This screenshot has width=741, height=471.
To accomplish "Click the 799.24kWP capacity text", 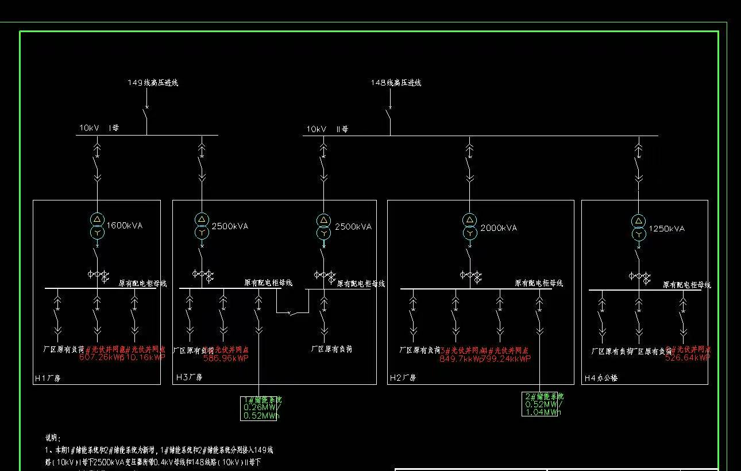I will (507, 358).
